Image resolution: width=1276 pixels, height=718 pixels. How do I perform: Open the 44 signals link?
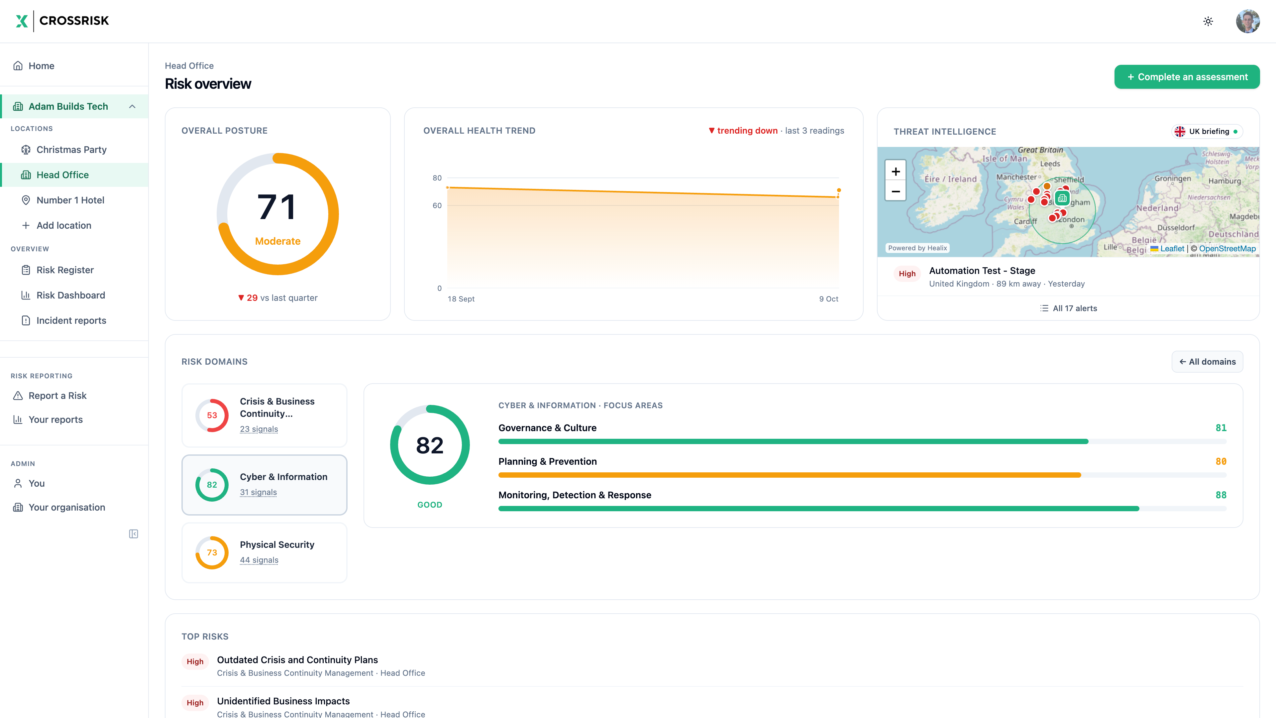point(259,560)
